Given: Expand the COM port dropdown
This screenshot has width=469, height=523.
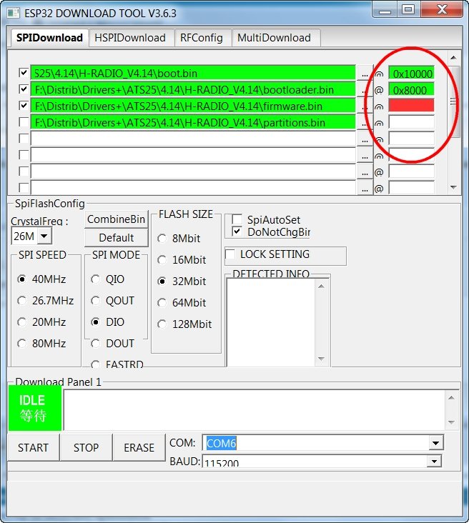Looking at the screenshot, I should tap(435, 443).
